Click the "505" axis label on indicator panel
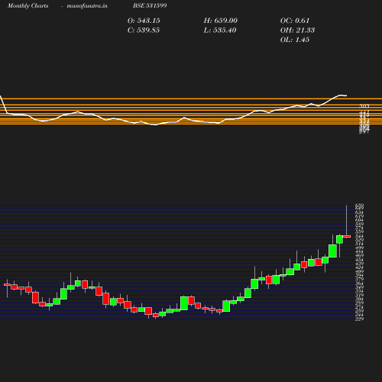 pyautogui.click(x=364, y=105)
